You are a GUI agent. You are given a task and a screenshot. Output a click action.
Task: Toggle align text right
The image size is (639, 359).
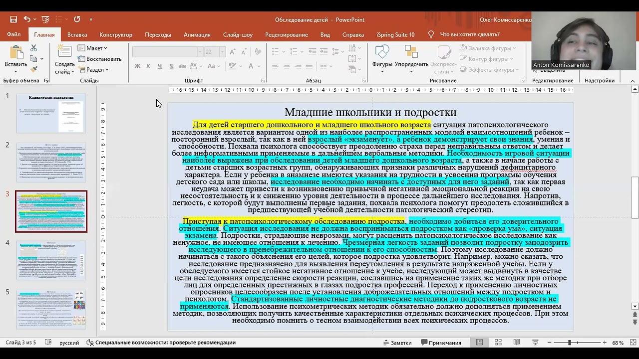pos(298,66)
